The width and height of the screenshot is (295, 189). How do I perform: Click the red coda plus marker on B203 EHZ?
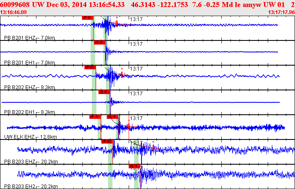point(153,142)
